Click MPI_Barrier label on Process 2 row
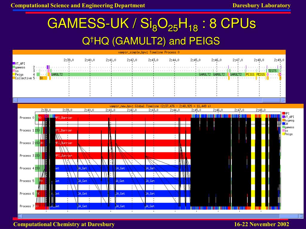The width and height of the screenshot is (306, 229). [64, 143]
